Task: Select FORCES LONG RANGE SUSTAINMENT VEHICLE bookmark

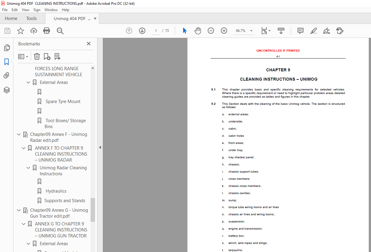Action: [59, 72]
